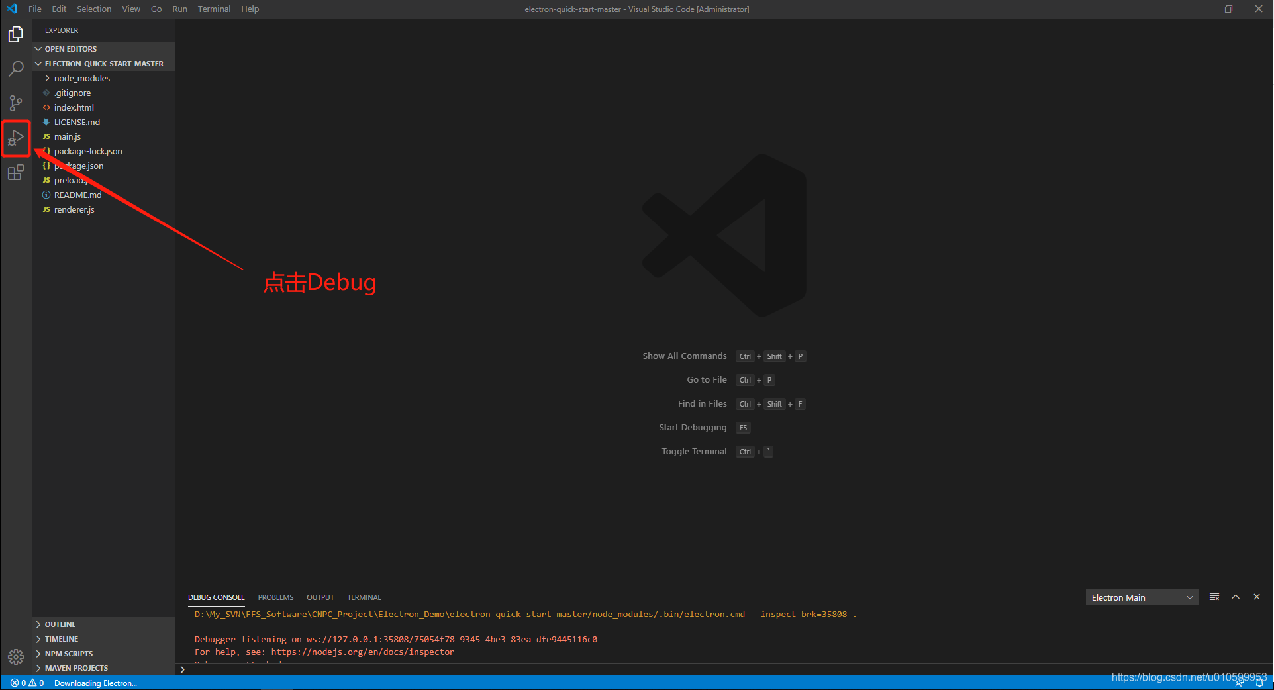This screenshot has width=1274, height=690.
Task: Switch to the Output tab
Action: click(x=320, y=597)
